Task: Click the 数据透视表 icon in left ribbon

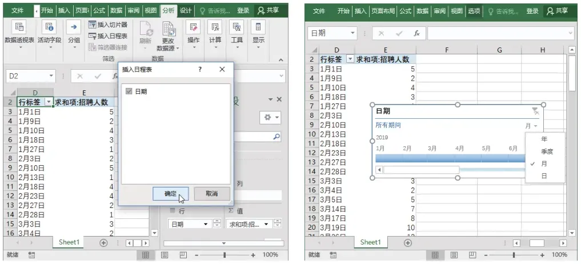Action: point(19,27)
